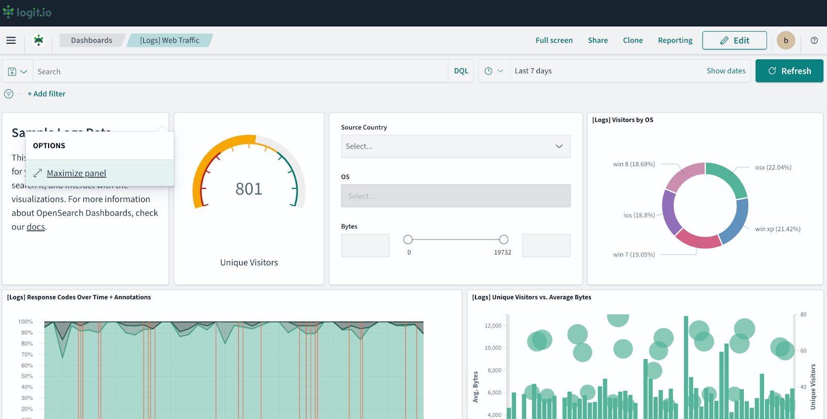Screen dimensions: 827x419
Task: Click the Add filter link
Action: point(47,94)
